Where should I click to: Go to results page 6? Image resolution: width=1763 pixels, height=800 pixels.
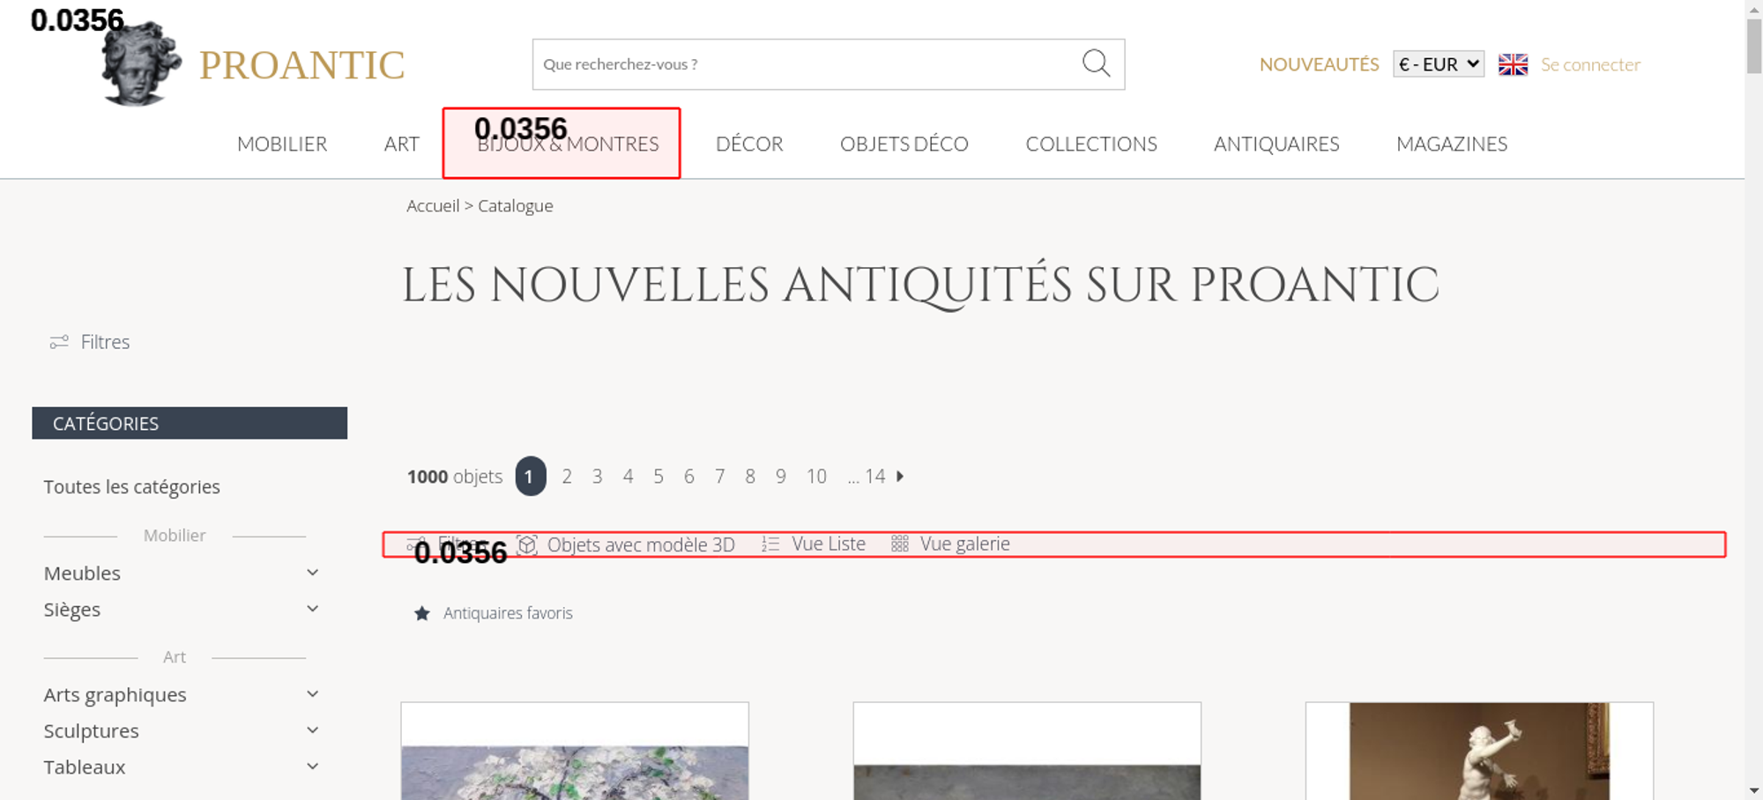tap(688, 476)
